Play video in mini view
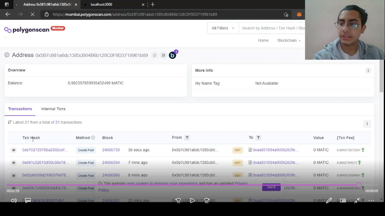The width and height of the screenshot is (385, 216). coord(343,201)
